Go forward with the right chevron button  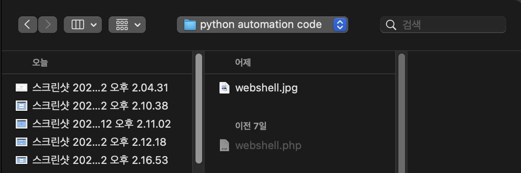click(48, 25)
